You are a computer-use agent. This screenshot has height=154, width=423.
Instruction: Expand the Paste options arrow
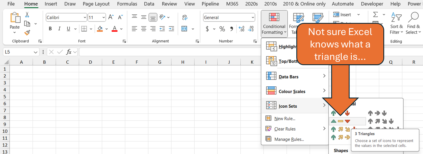[15, 32]
